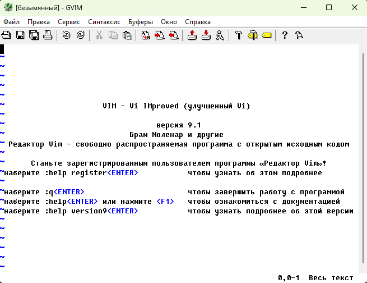Click the Redo toolbar icon
This screenshot has height=283, width=367.
pos(80,35)
